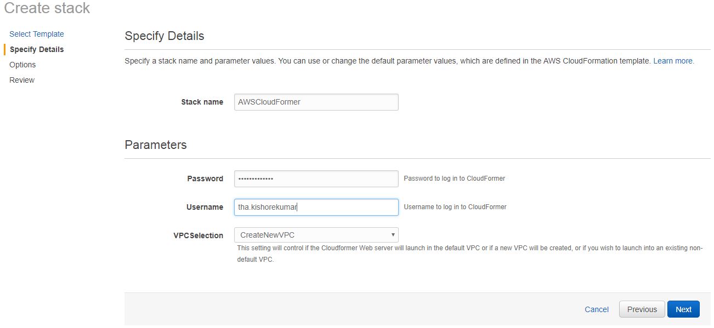Open the Options step in sidebar

[22, 65]
